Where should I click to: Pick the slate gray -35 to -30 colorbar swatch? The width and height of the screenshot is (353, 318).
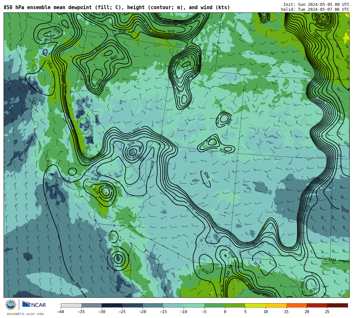tap(92, 305)
